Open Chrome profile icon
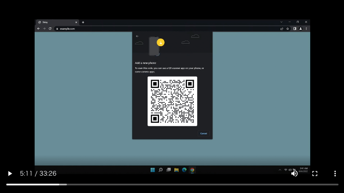Screen dimensions: 344x193 (x=300, y=29)
